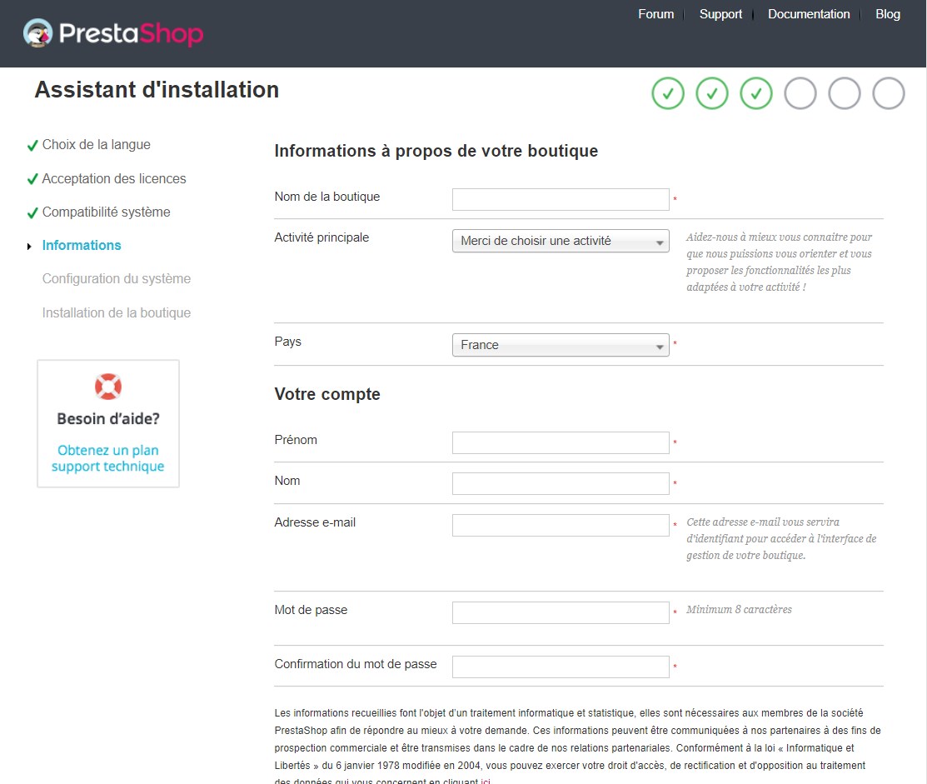
Task: Click the fourth empty step circle
Action: (800, 93)
